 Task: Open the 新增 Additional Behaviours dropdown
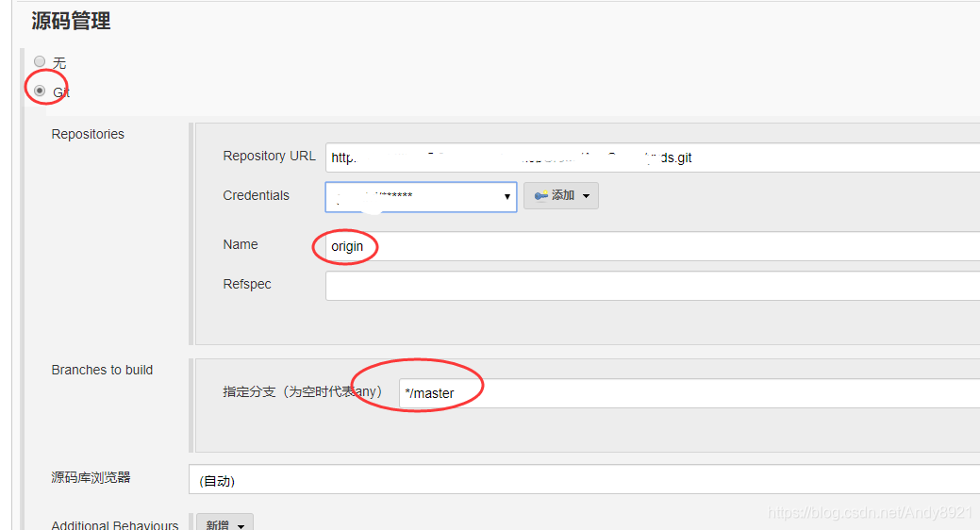click(x=225, y=523)
